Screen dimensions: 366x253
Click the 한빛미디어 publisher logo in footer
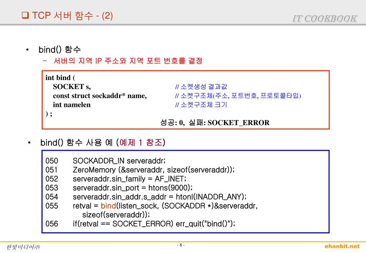pyautogui.click(x=23, y=247)
